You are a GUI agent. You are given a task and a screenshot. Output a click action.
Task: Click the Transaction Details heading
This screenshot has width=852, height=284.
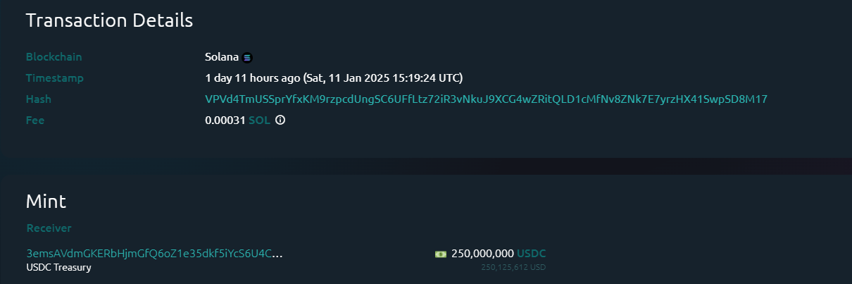click(x=109, y=20)
